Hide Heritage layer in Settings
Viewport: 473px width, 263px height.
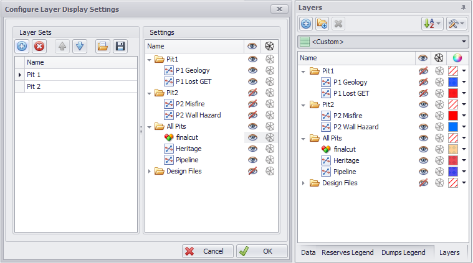pos(252,149)
